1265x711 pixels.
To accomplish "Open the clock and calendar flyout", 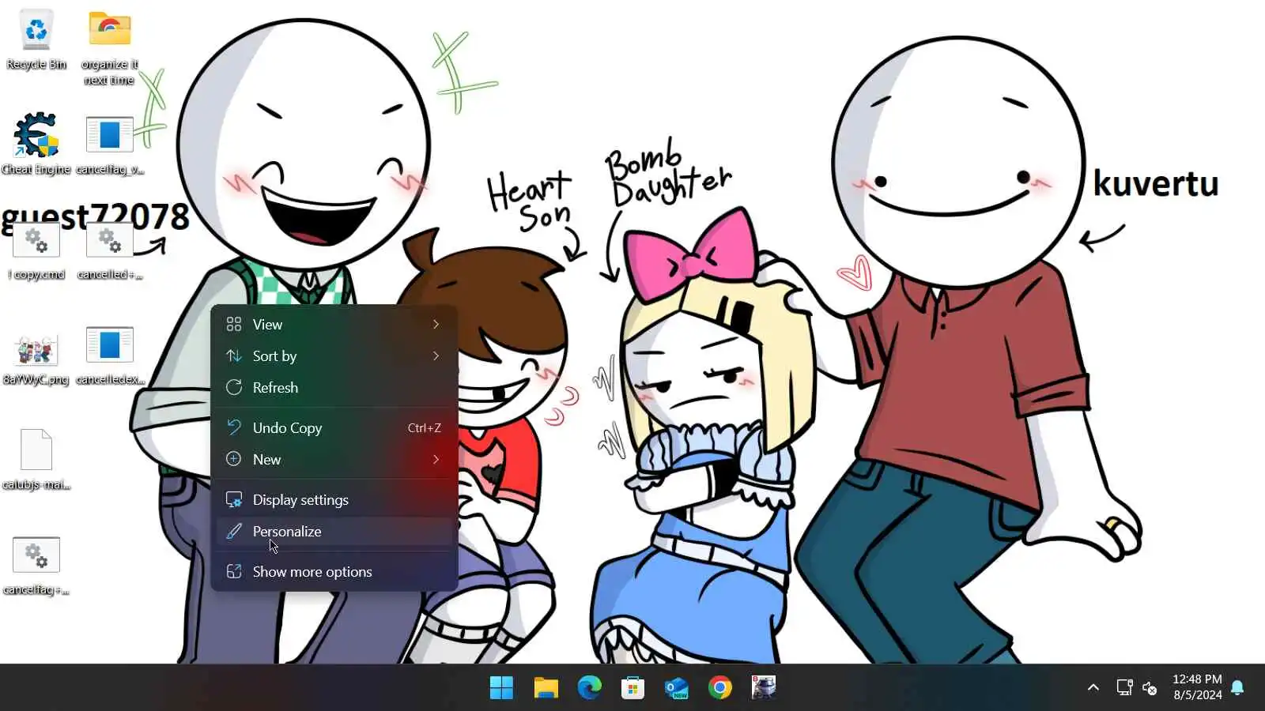I will tap(1197, 687).
